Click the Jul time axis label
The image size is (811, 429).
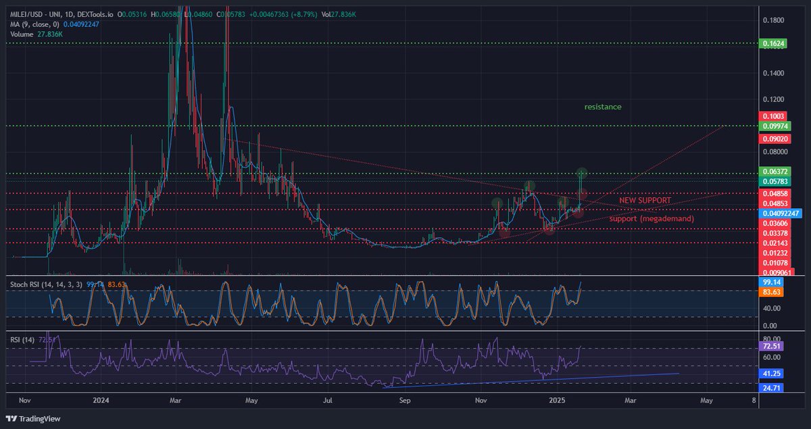coord(327,401)
